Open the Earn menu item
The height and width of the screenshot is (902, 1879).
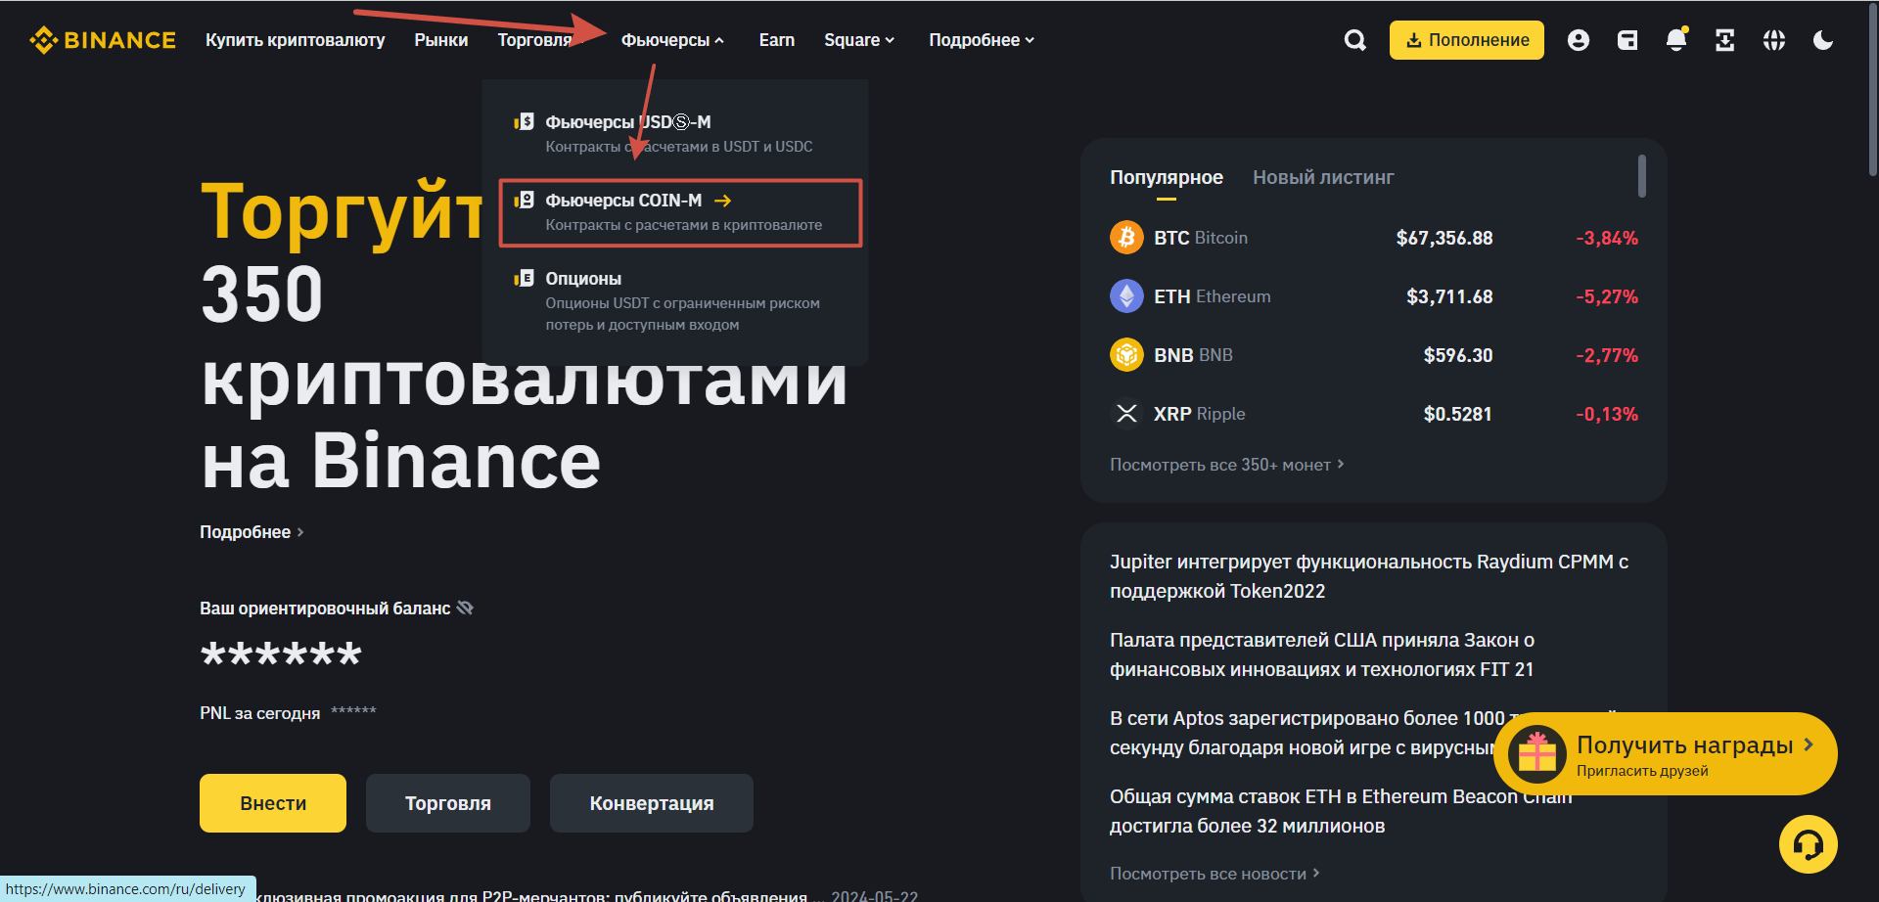(x=776, y=40)
